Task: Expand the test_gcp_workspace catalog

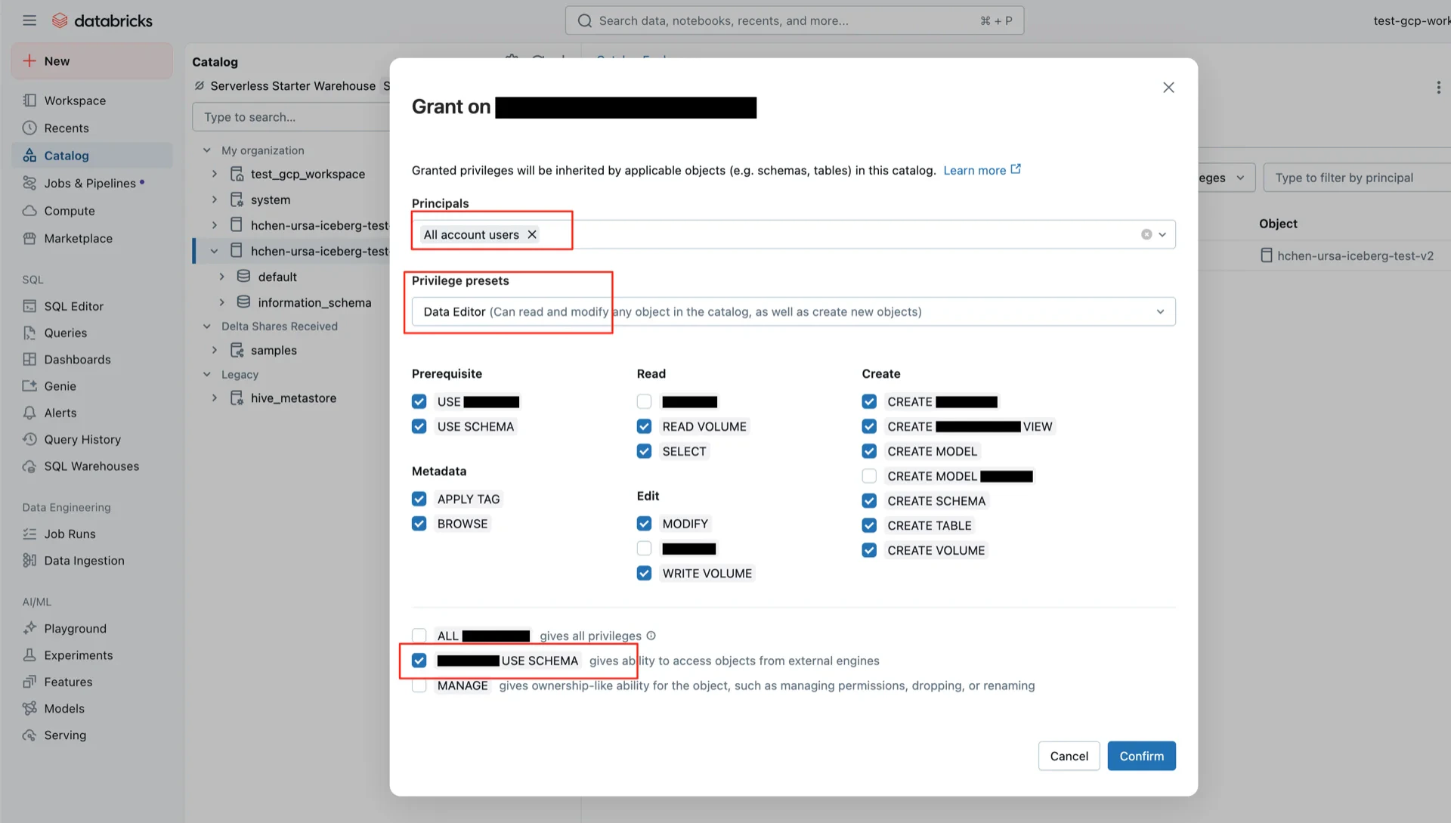Action: click(215, 174)
